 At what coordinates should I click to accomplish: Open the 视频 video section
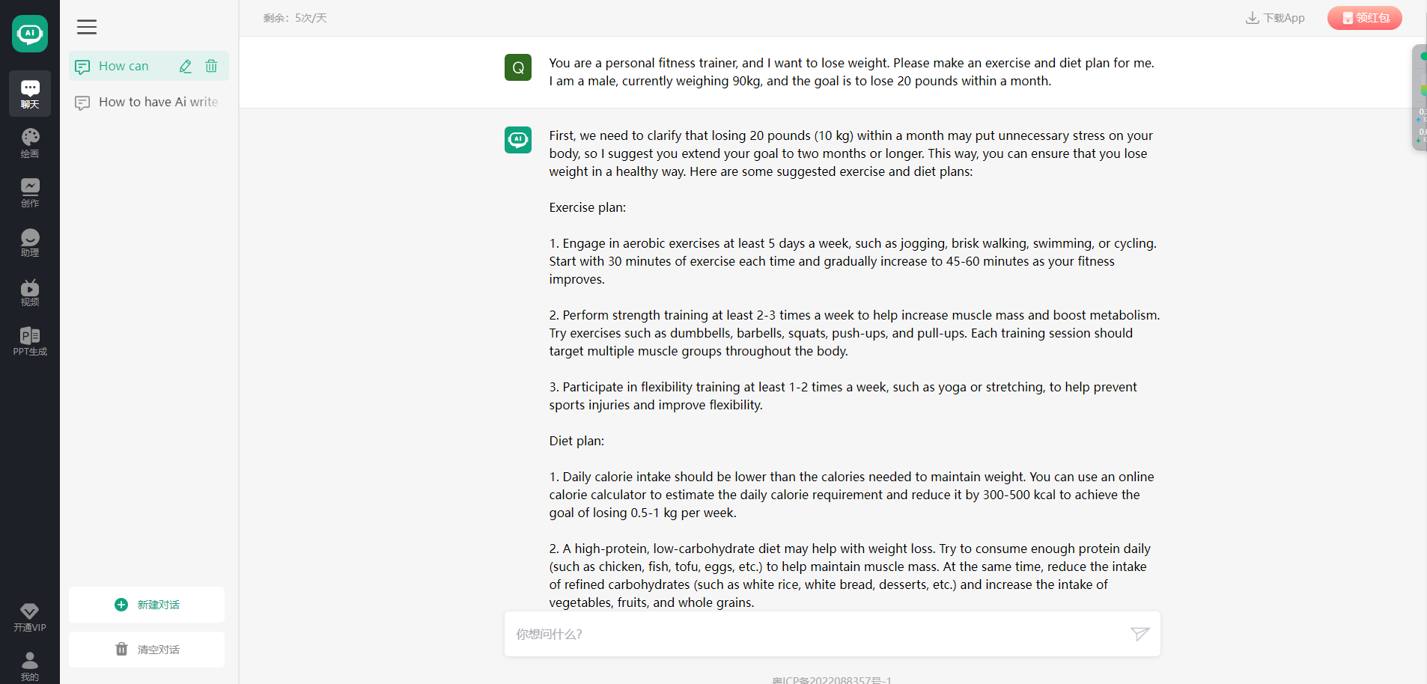pos(30,291)
